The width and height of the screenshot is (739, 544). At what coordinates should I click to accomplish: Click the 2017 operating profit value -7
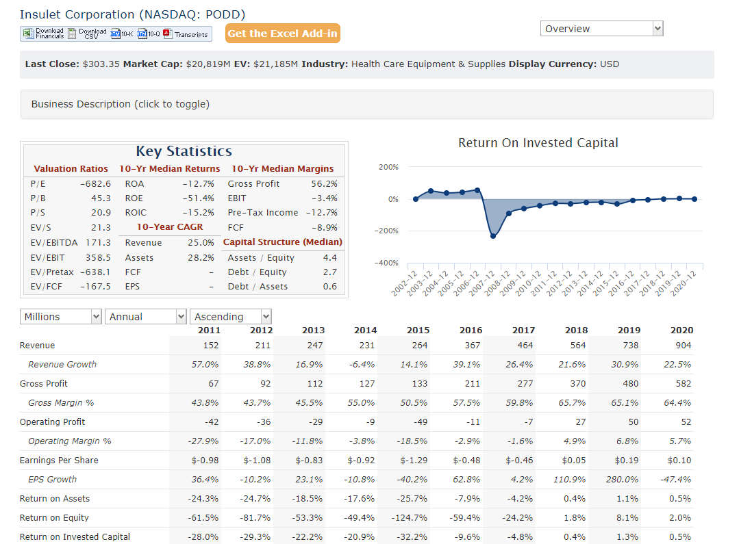[529, 422]
